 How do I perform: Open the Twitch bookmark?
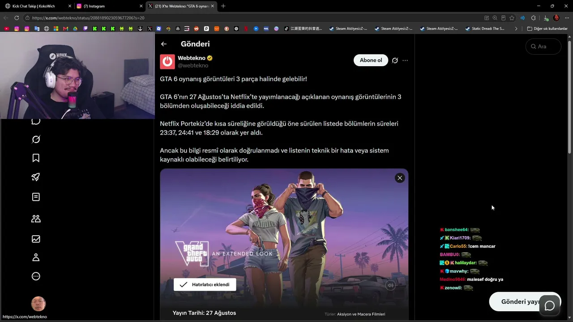point(86,29)
